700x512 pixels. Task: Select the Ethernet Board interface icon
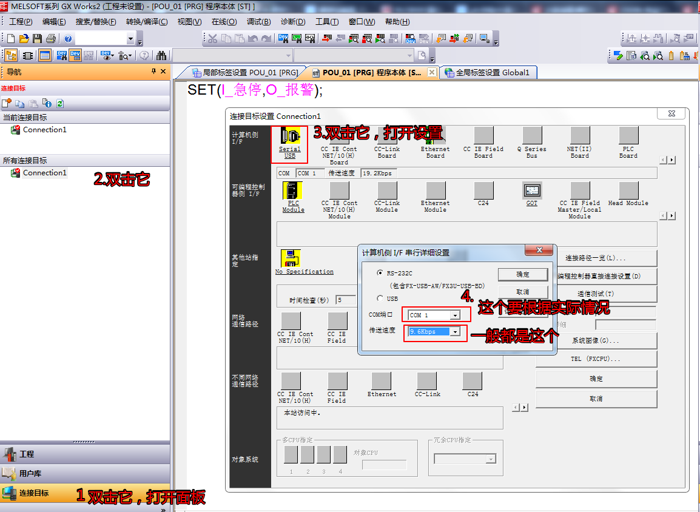435,135
